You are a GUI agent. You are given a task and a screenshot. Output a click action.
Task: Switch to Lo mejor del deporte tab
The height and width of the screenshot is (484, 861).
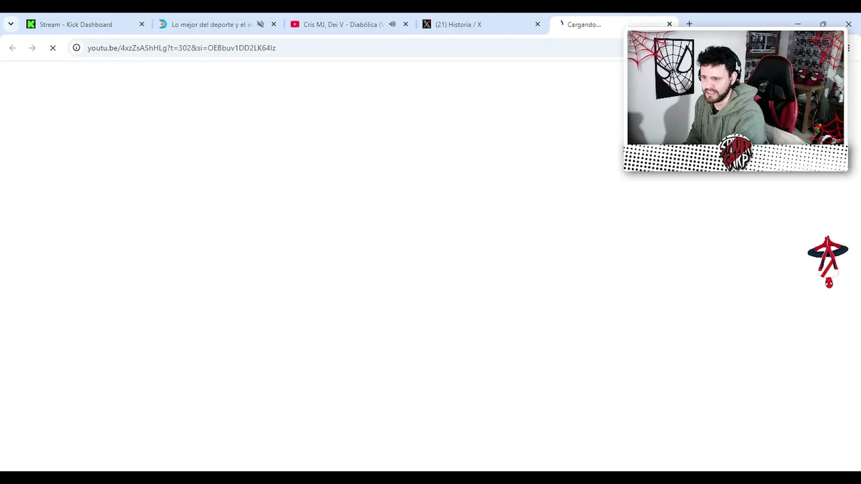click(x=217, y=24)
